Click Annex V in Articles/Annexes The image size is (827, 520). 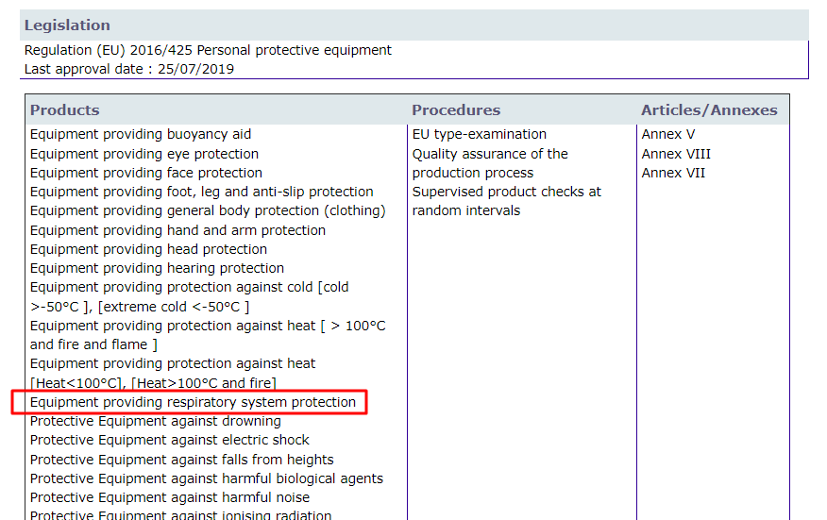668,134
